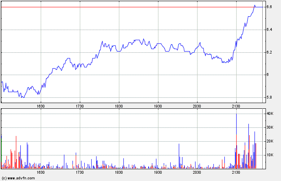Click the price line peak above 6.6
The image size is (281, 181).
point(255,5)
